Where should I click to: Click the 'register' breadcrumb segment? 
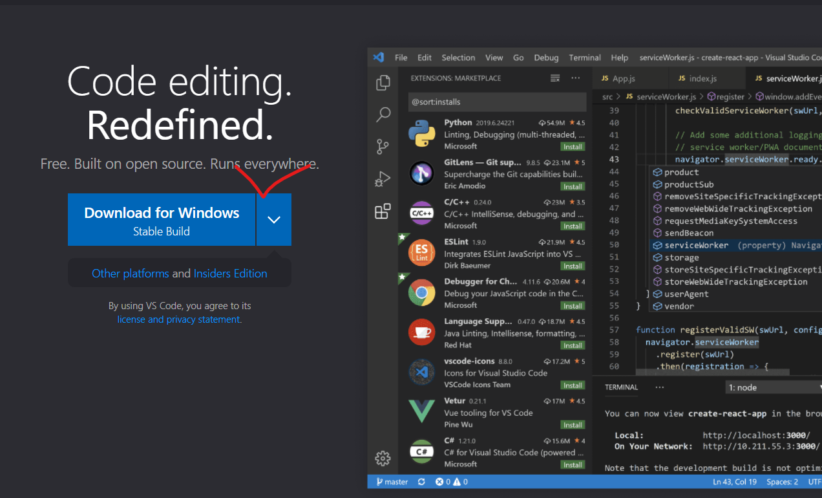[x=726, y=96]
